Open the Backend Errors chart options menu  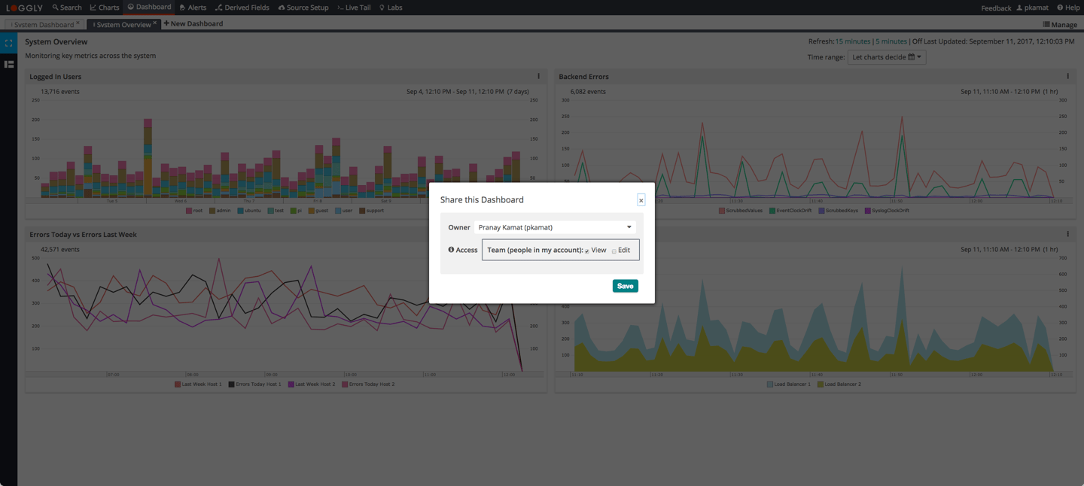[1067, 76]
